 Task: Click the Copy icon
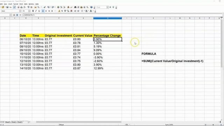38,7
